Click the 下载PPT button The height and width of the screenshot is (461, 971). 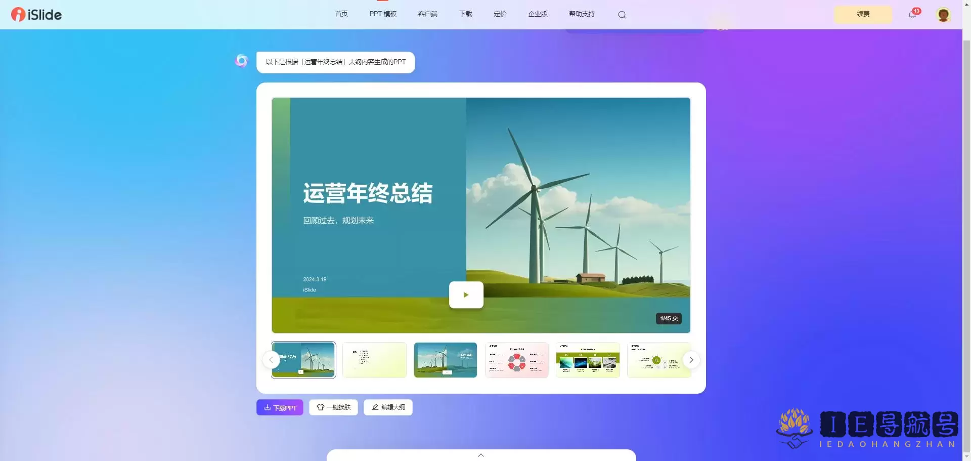coord(280,407)
